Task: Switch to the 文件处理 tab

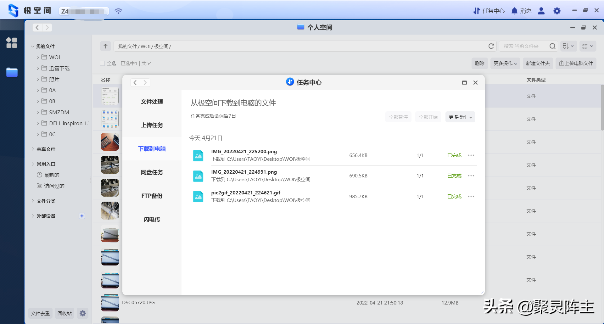Action: [152, 102]
